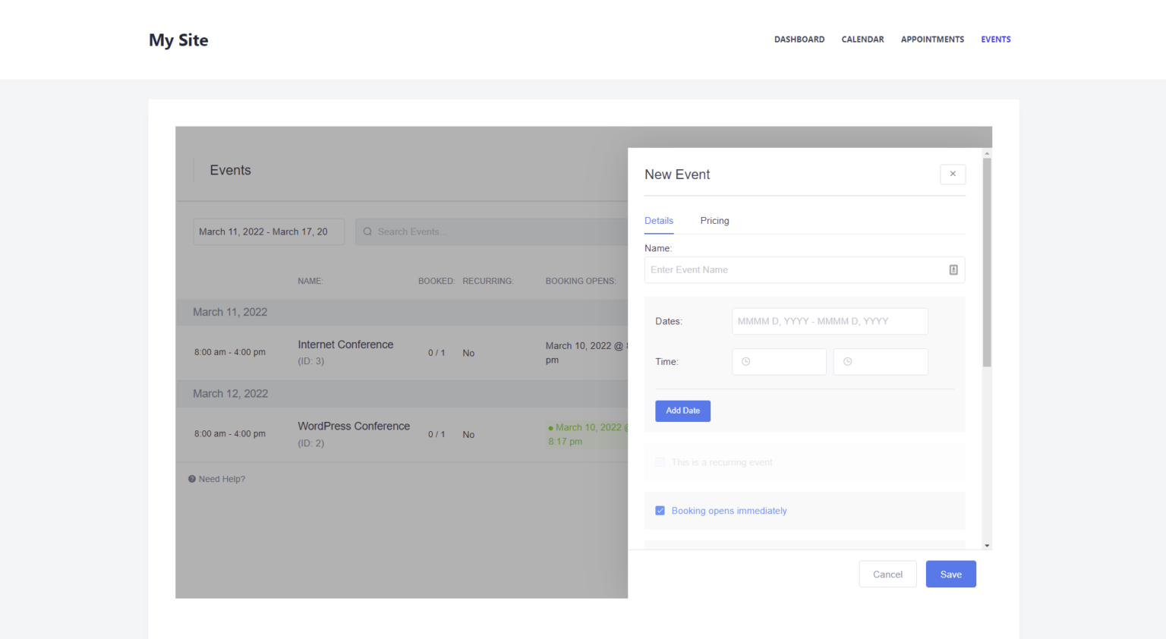
Task: Enable 'This is a recurring event'
Action: pyautogui.click(x=660, y=462)
